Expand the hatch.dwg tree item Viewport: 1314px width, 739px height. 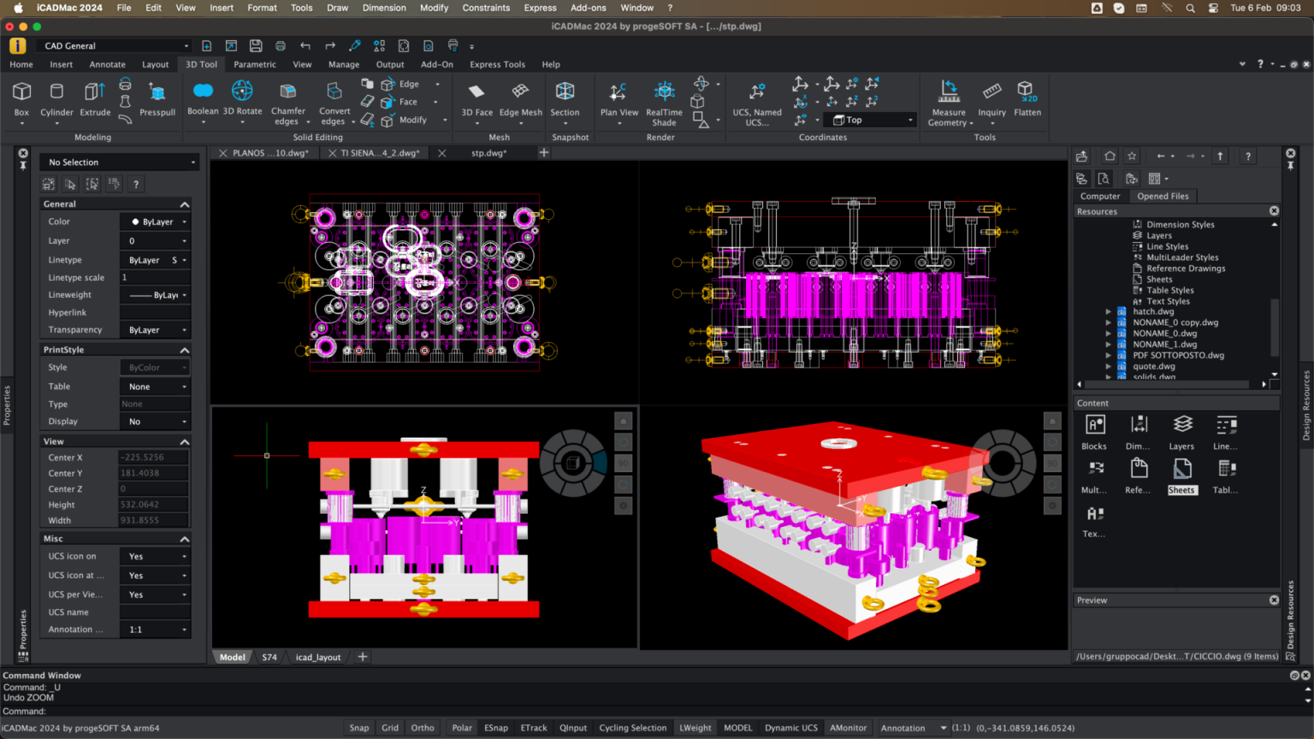[x=1109, y=312]
